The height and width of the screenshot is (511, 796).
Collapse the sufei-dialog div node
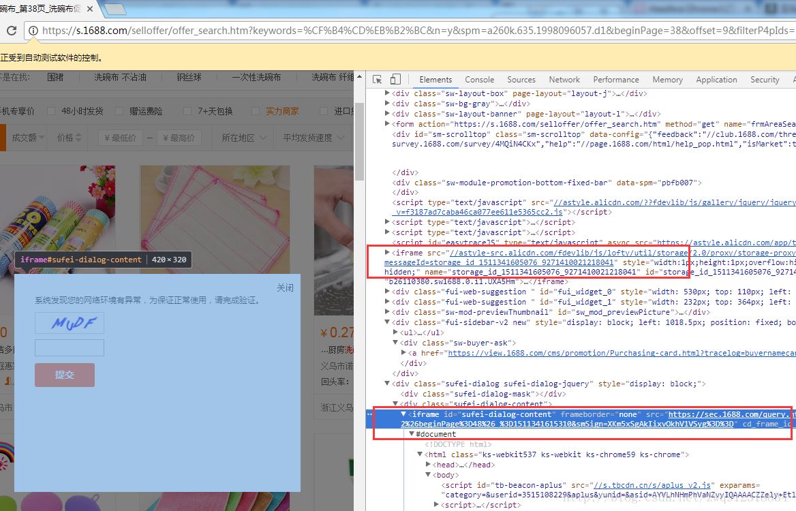coord(387,383)
